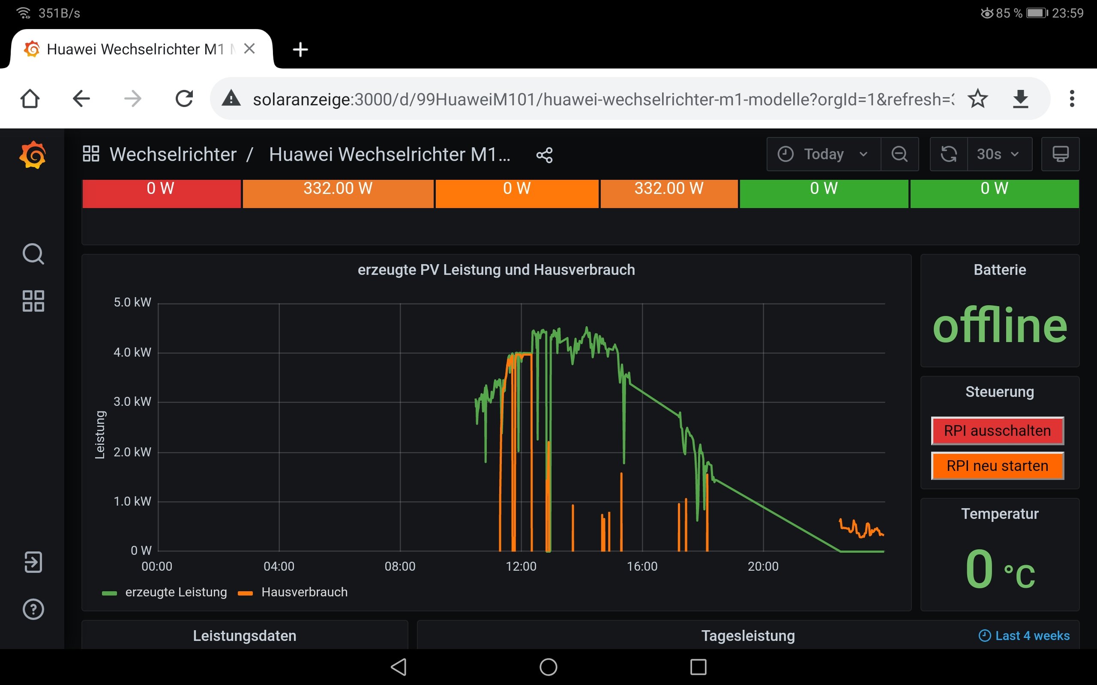The image size is (1097, 685).
Task: Zoom out time range magnifier icon
Action: [x=899, y=154]
